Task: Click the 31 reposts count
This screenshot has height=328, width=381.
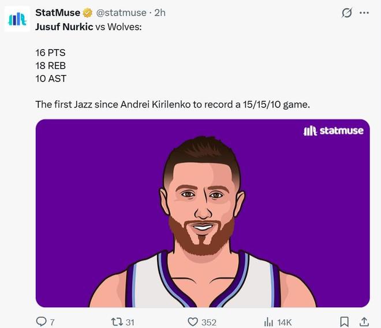Action: click(130, 322)
